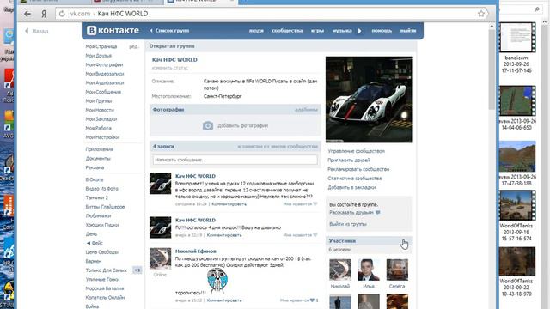Click Рекламировать сообщество link
Screen dimensions: 550x309
coord(358,169)
